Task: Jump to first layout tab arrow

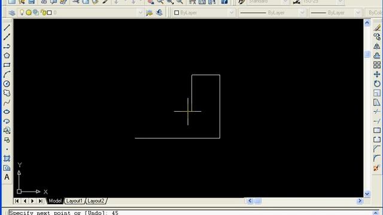Action: [17, 201]
